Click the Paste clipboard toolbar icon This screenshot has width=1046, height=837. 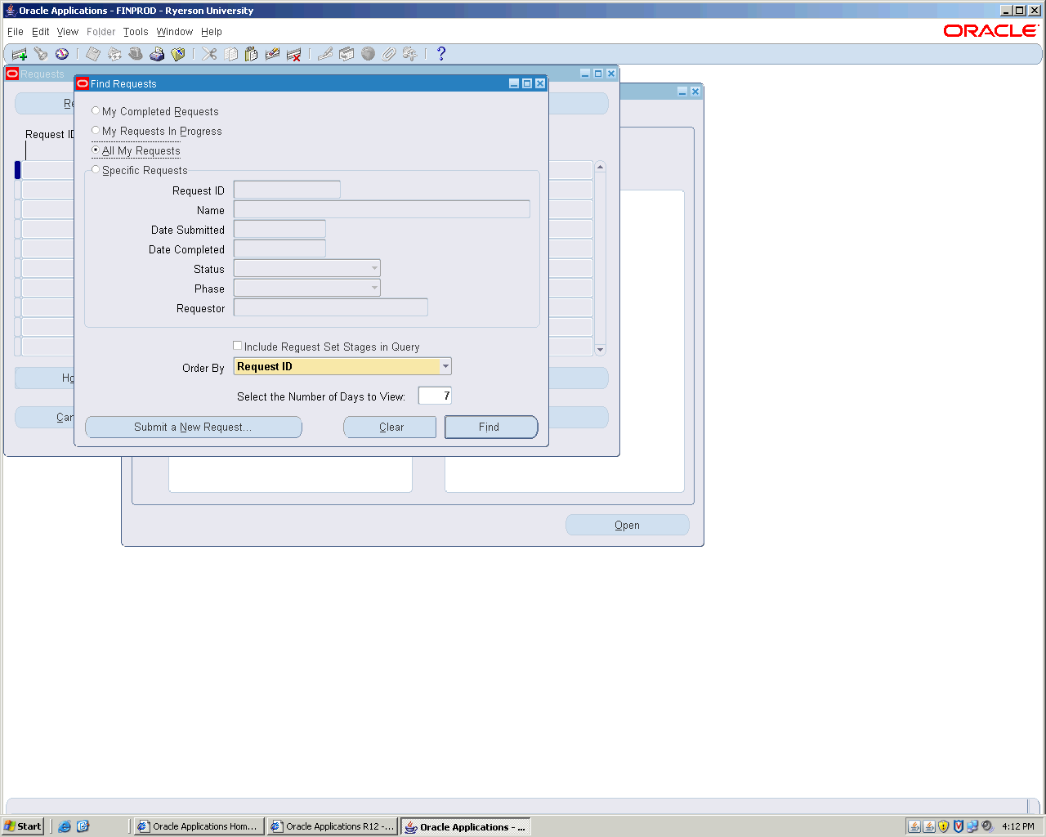coord(252,54)
